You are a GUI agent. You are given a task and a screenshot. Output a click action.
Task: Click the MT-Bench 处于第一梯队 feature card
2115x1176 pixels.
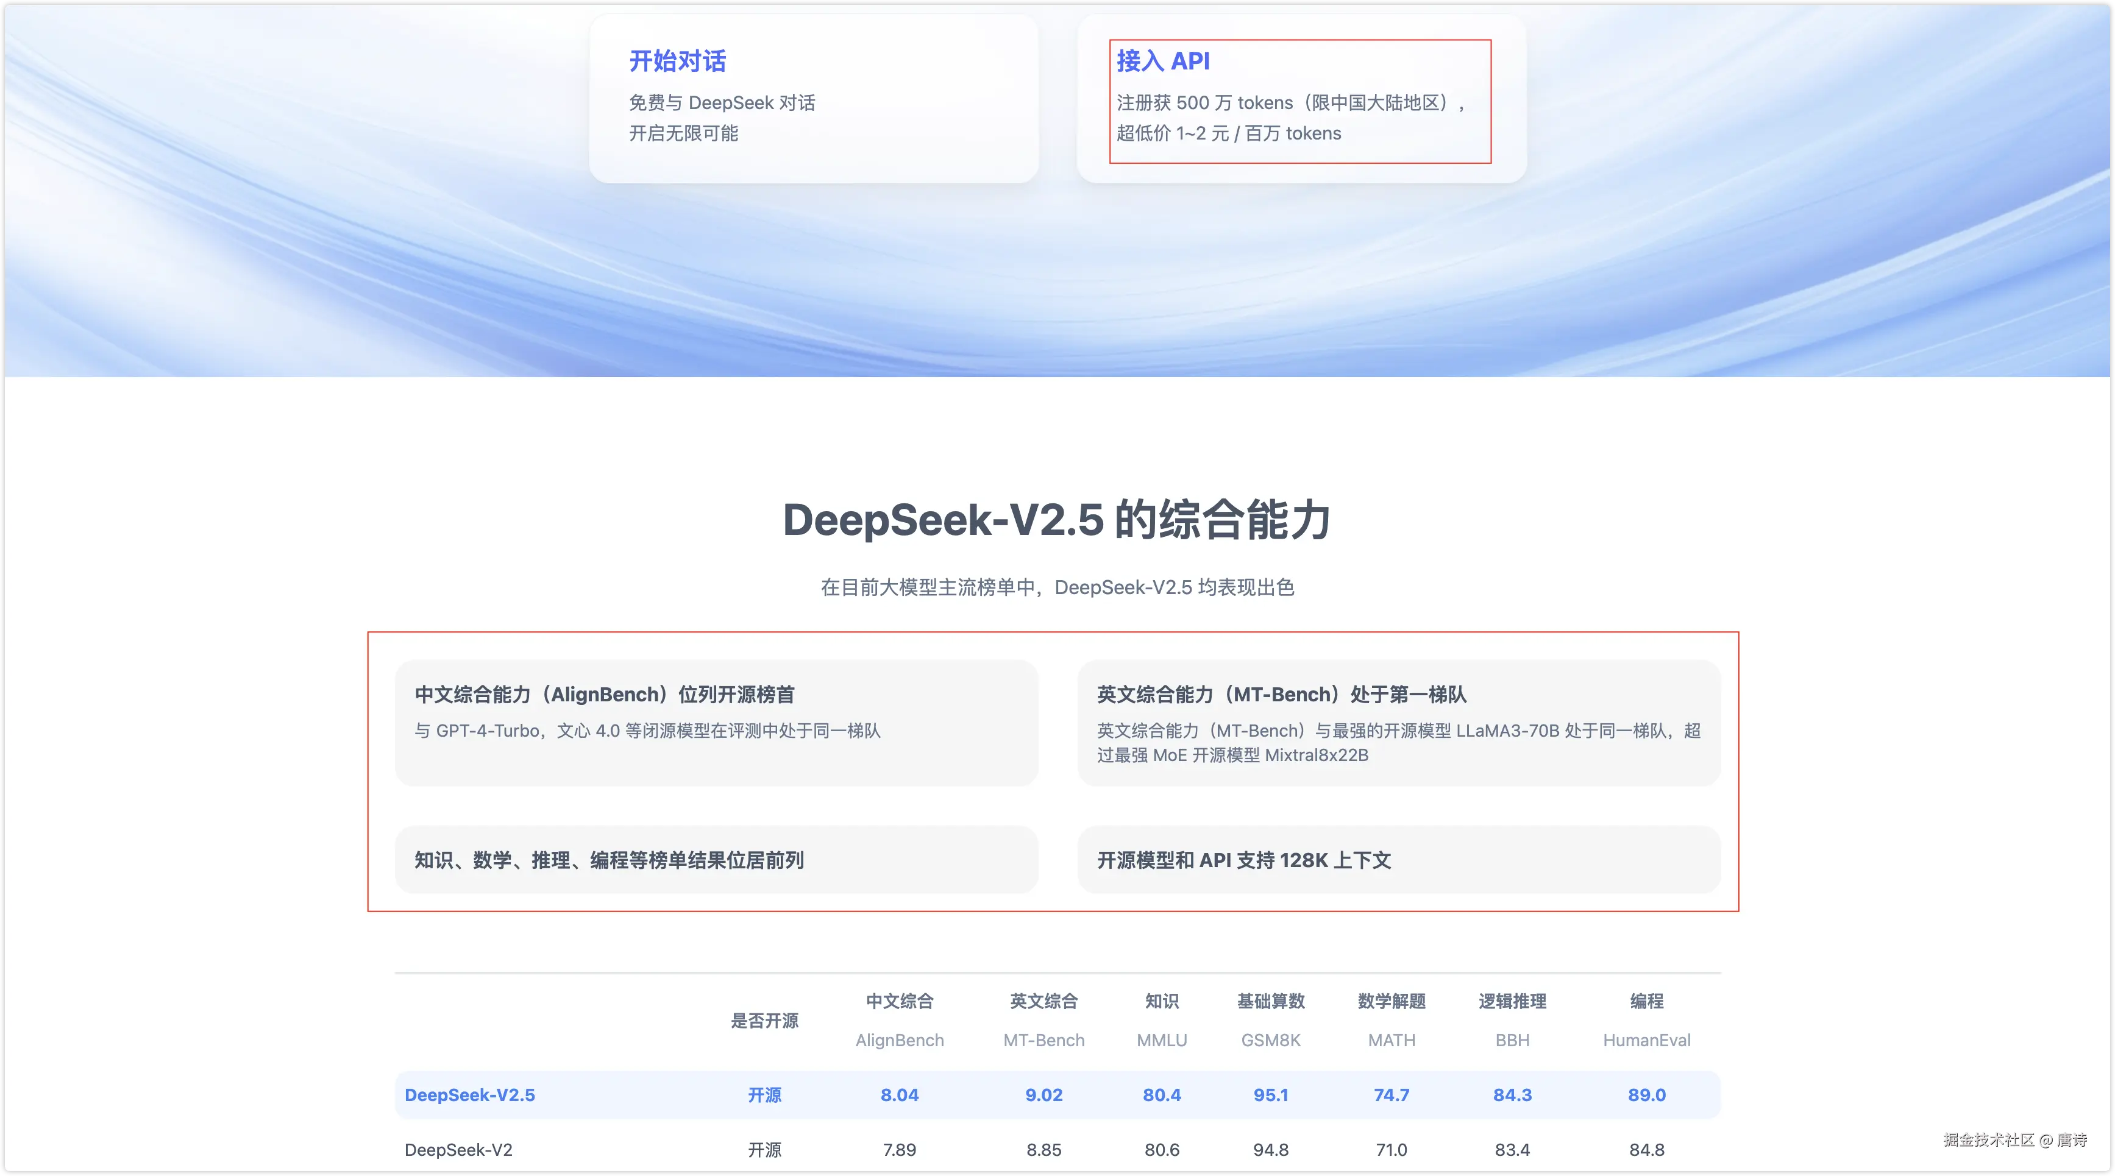click(x=1398, y=722)
